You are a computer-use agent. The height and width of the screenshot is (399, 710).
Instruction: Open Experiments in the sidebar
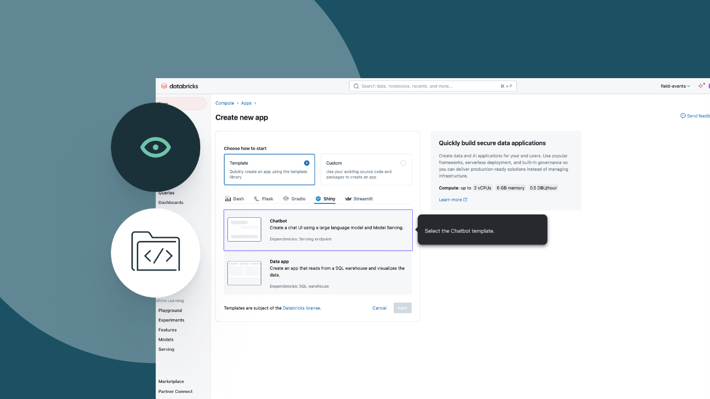click(x=171, y=320)
